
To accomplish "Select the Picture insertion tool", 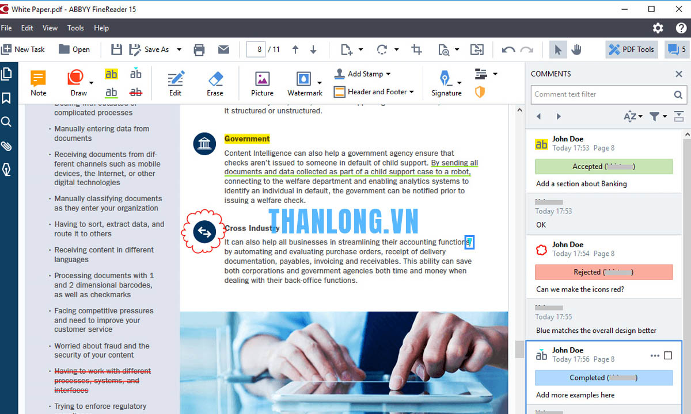I will click(x=262, y=83).
